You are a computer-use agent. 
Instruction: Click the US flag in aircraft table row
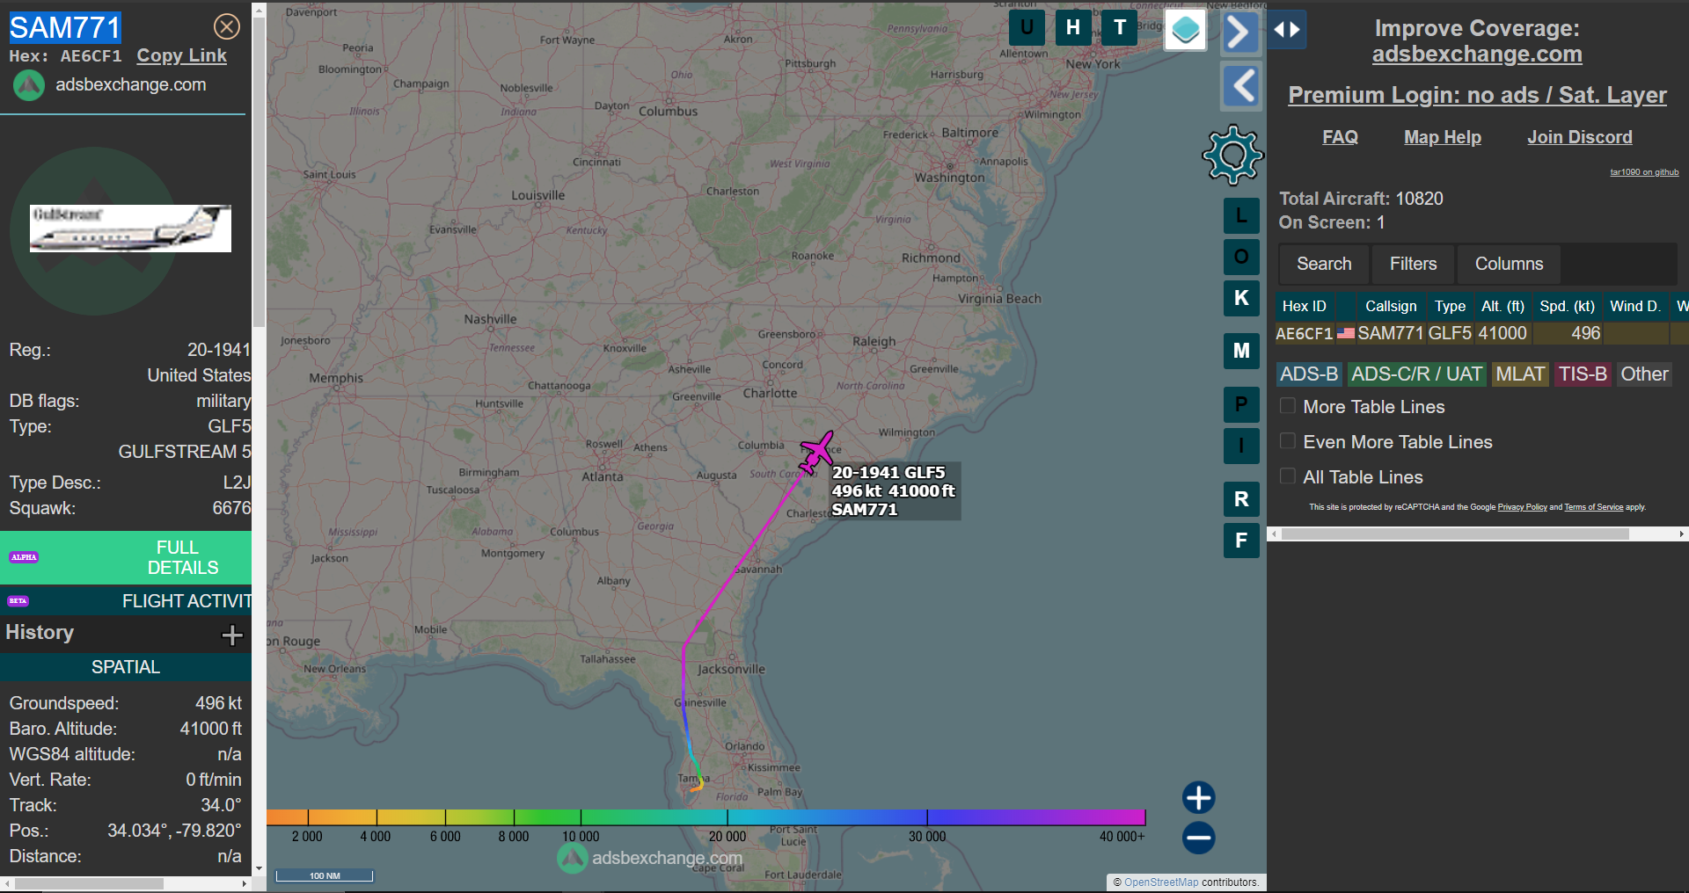pos(1346,334)
